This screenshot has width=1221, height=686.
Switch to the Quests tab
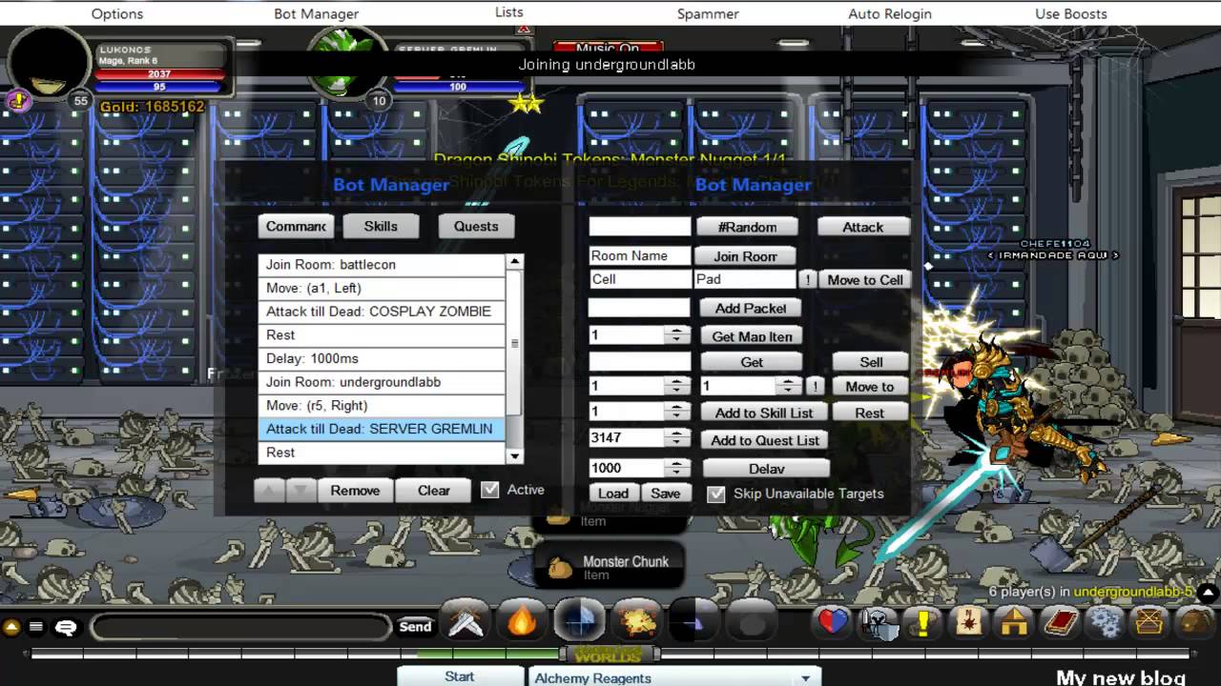click(476, 226)
